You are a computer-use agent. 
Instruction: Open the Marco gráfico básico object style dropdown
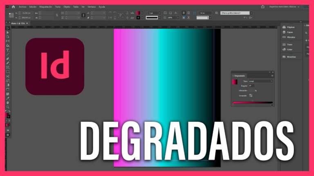(251, 13)
